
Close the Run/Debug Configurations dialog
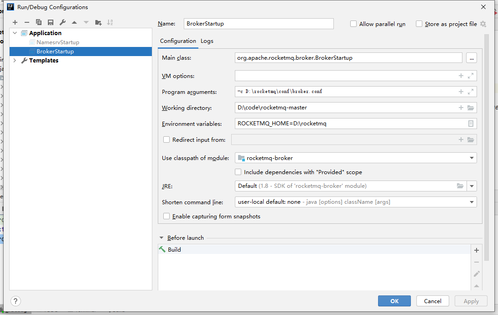(483, 7)
